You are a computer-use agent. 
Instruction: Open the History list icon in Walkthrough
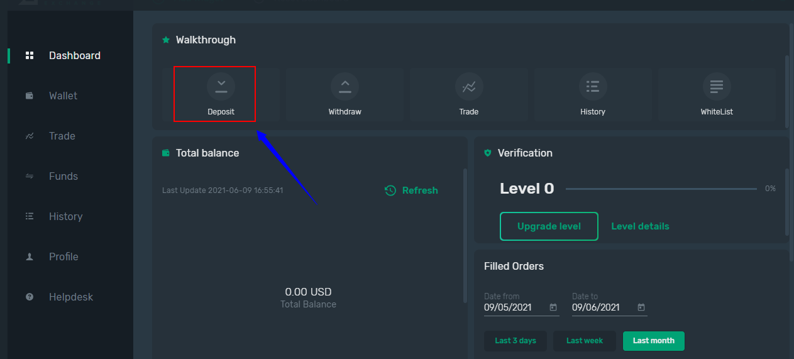[x=593, y=87]
